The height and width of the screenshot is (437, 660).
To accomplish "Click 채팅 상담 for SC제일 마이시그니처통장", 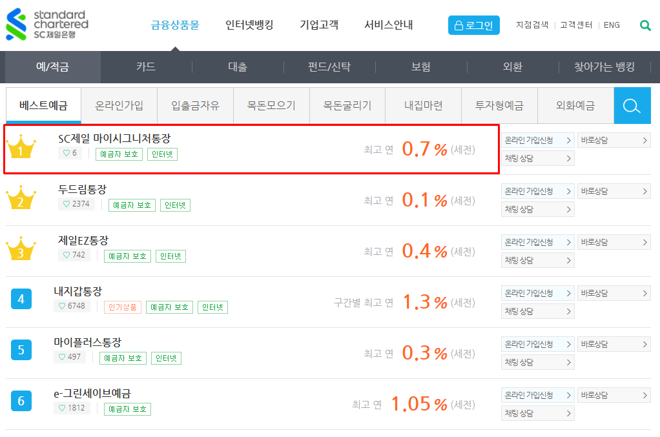I will (538, 158).
